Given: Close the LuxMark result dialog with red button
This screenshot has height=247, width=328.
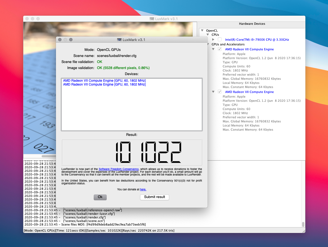Looking at the screenshot, I should (60, 40).
